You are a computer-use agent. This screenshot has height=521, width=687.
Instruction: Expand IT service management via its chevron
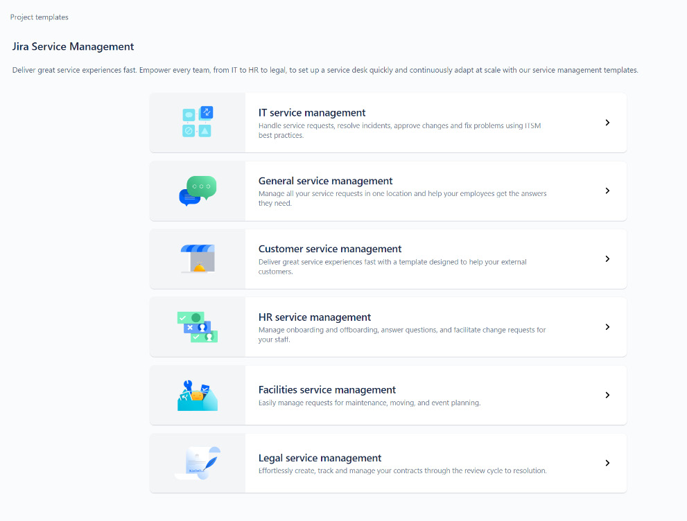pyautogui.click(x=607, y=123)
